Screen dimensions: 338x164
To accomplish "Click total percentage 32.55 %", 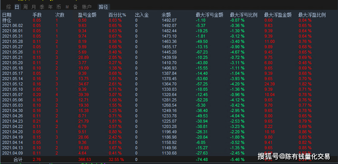I will pos(116,160).
